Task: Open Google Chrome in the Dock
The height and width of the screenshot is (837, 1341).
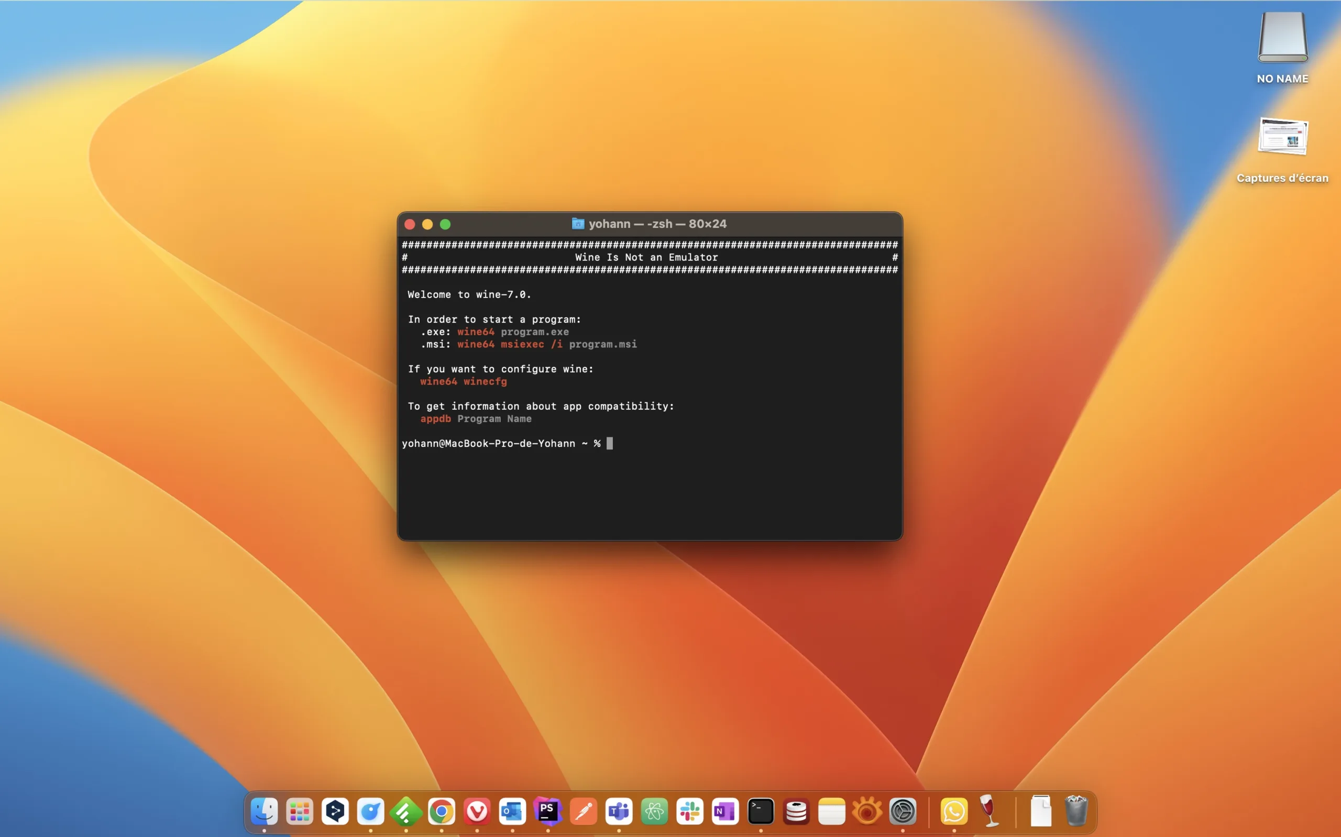Action: 441,811
